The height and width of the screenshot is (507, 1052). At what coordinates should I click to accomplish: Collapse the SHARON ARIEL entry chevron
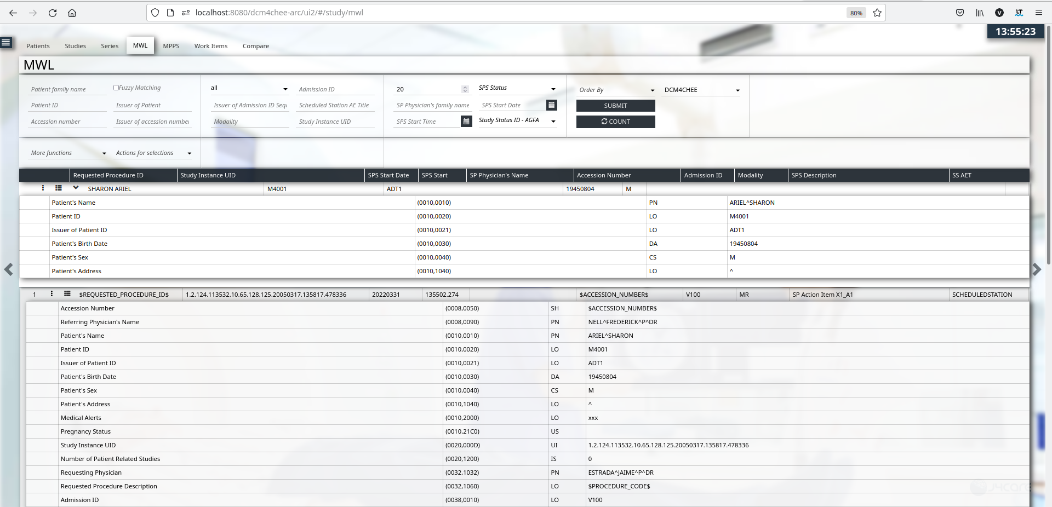pos(76,188)
